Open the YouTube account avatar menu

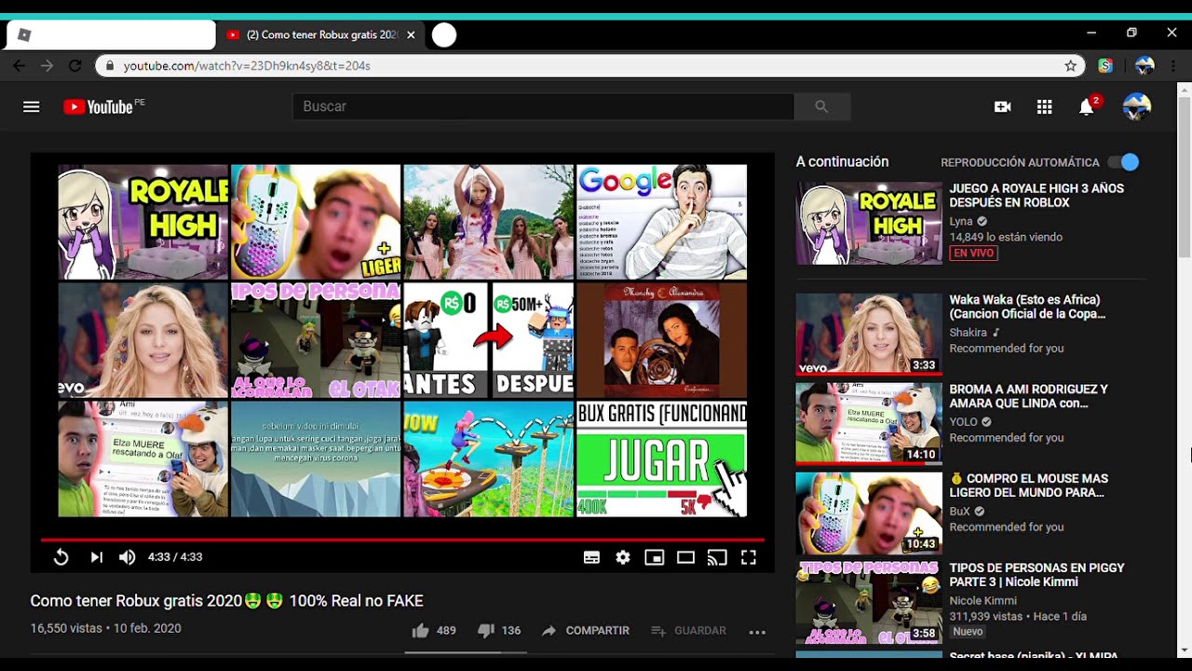pyautogui.click(x=1137, y=106)
